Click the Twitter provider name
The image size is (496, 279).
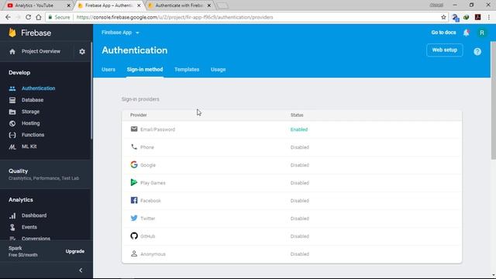point(148,219)
